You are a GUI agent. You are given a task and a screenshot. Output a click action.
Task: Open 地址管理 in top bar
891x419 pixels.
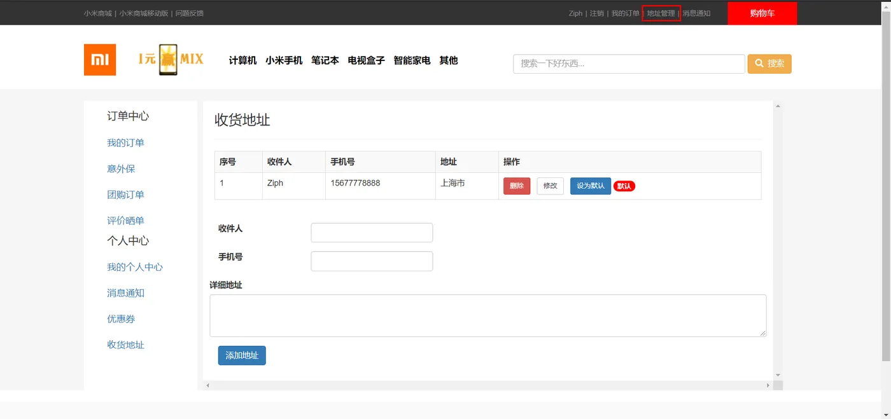[661, 13]
